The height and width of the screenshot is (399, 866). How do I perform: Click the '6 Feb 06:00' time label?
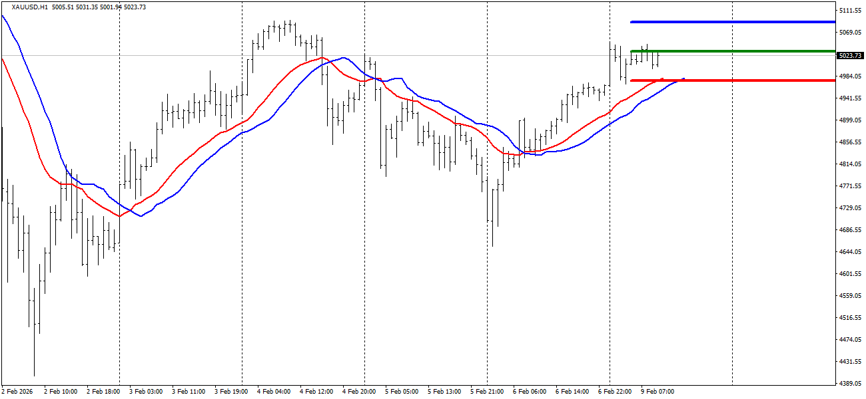point(530,392)
